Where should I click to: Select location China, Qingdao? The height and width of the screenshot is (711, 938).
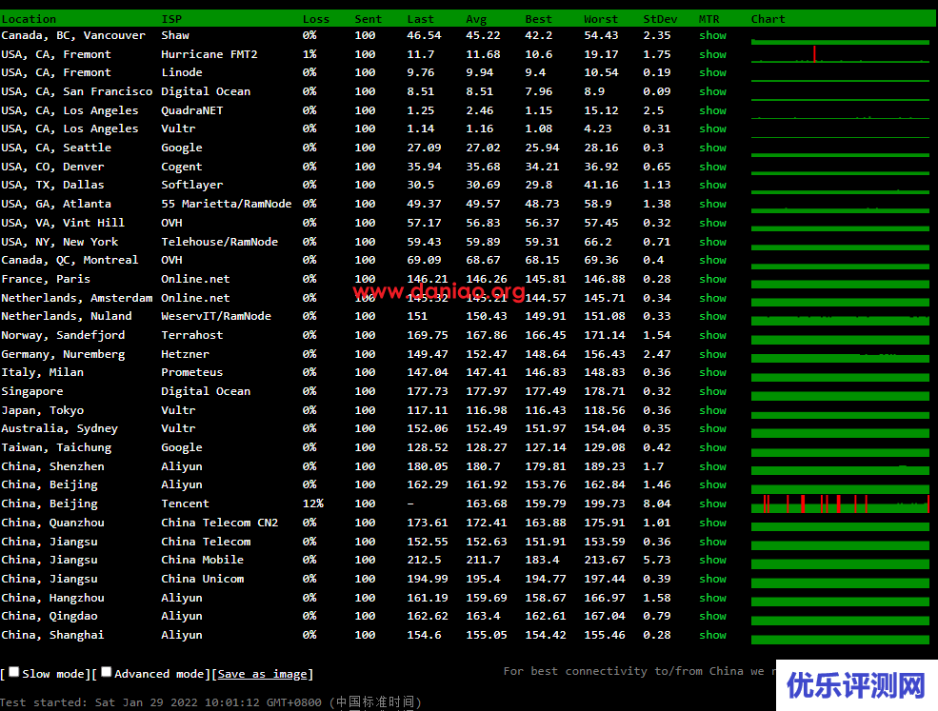(50, 617)
